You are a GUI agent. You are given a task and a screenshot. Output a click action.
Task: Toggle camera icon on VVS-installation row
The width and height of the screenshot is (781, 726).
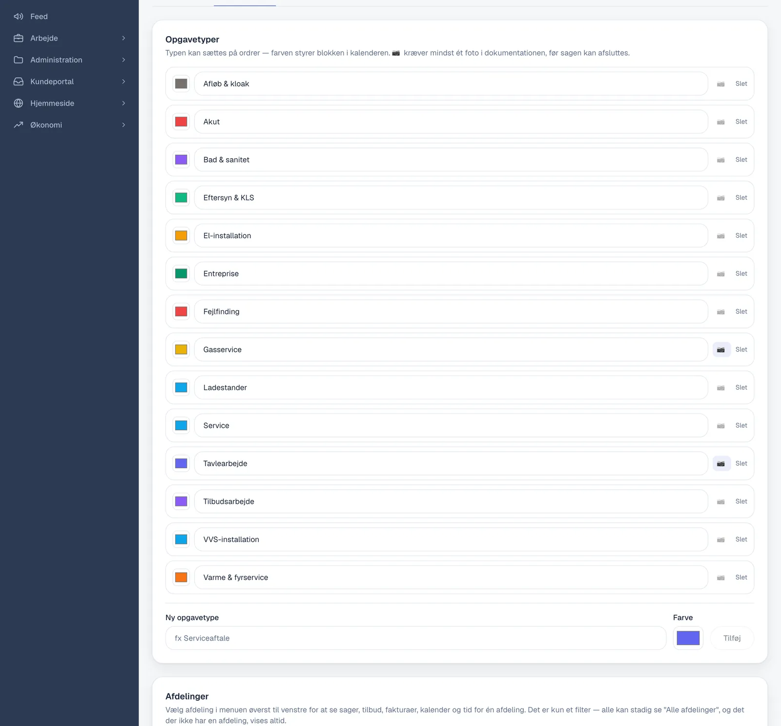(721, 539)
